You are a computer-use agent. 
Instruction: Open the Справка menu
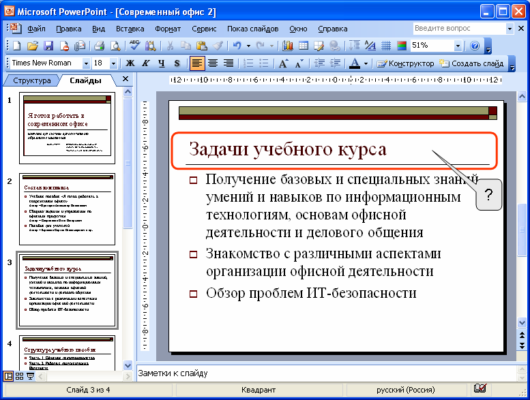[x=333, y=29]
